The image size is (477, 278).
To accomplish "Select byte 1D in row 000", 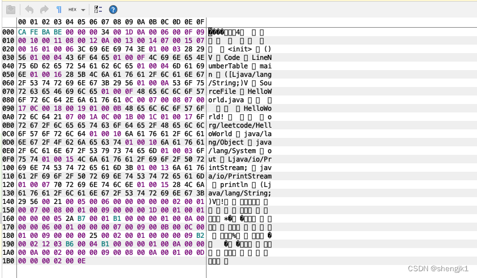I will click(x=128, y=32).
